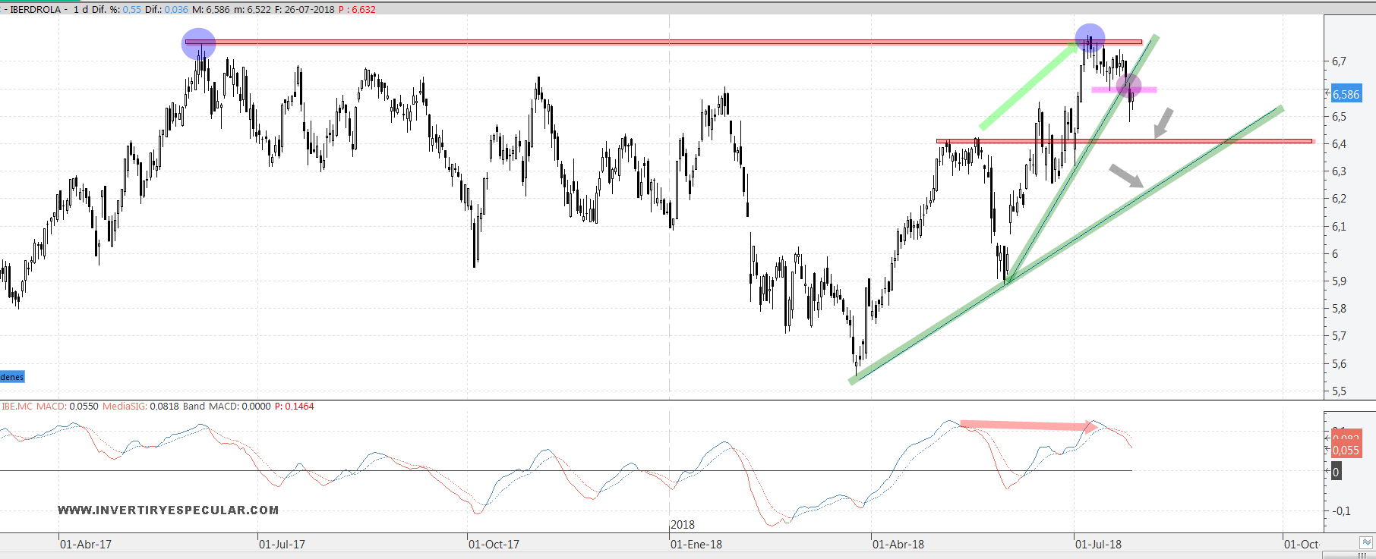Click the blue 'denes' button at left edge
This screenshot has width=1376, height=559.
[x=12, y=377]
